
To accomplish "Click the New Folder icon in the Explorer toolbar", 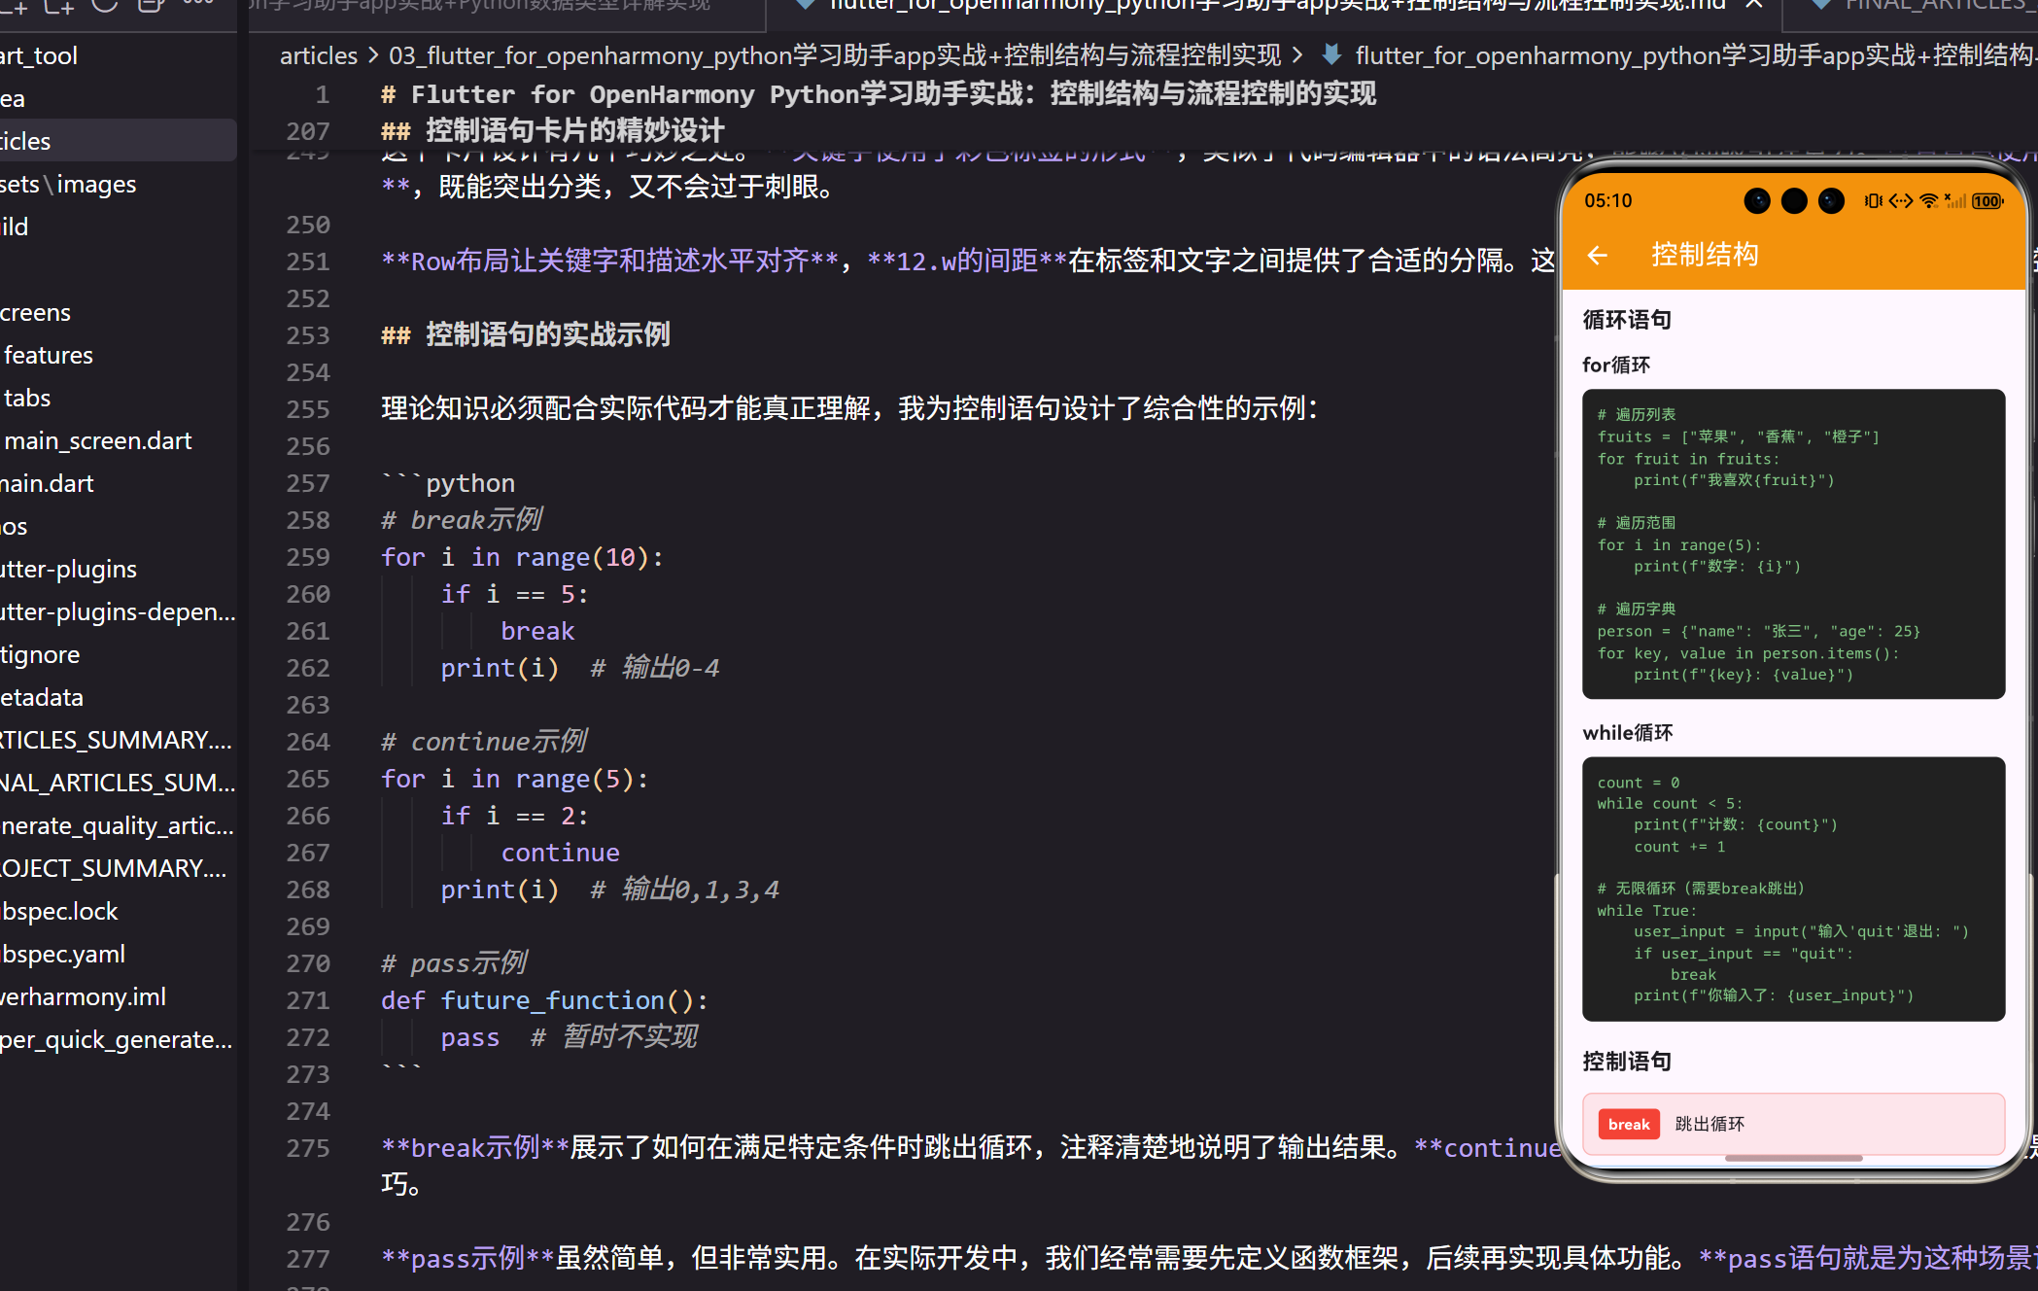I will (x=58, y=6).
